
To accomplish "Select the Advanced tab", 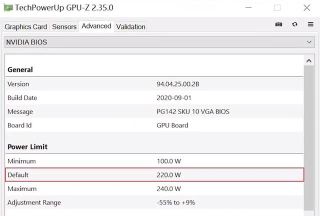I will [x=96, y=26].
